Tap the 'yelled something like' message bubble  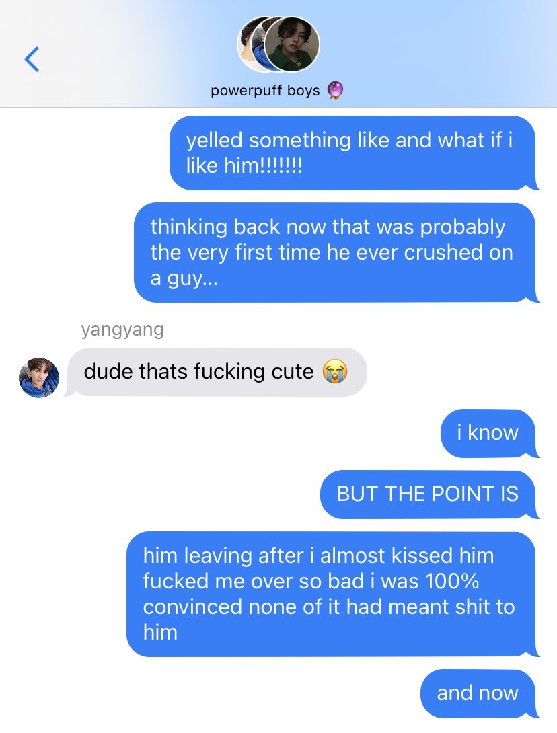pos(354,153)
